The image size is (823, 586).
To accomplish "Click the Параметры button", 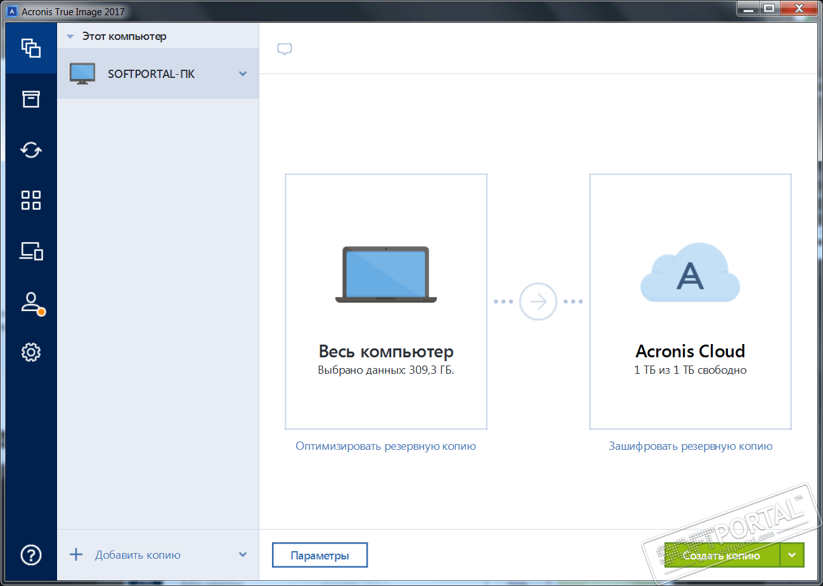I will tap(320, 555).
